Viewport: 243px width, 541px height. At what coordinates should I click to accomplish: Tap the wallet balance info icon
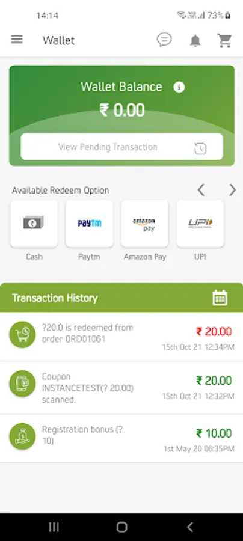tap(179, 87)
